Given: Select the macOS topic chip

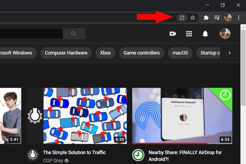Looking at the screenshot, I should click(180, 53).
